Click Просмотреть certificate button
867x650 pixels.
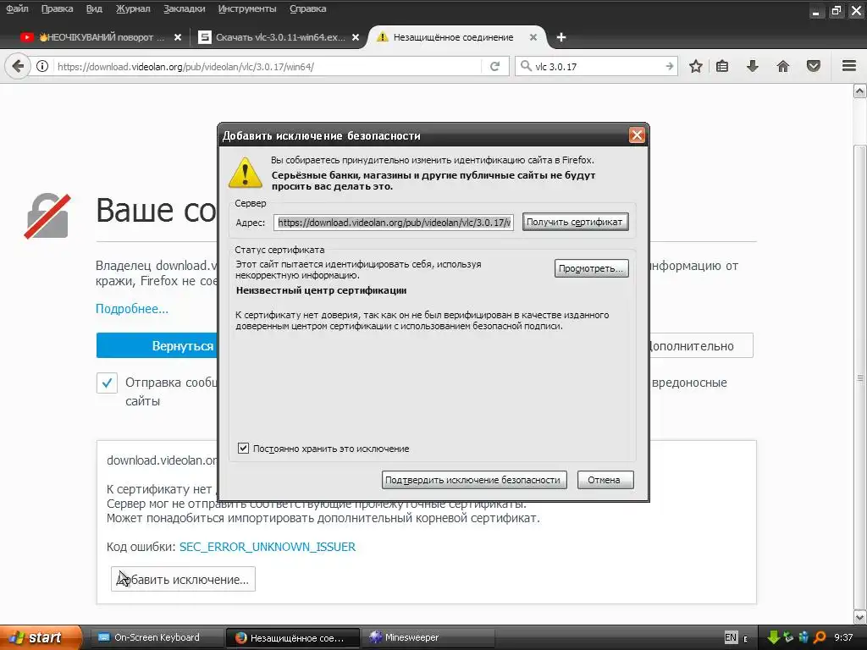click(591, 268)
